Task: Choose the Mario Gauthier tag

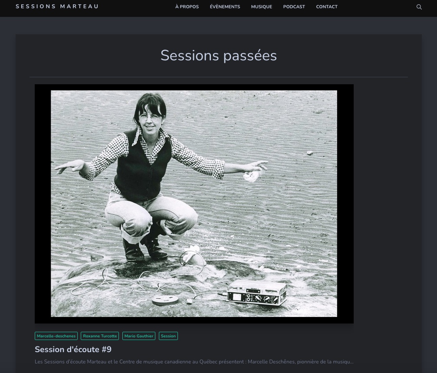Action: [139, 336]
